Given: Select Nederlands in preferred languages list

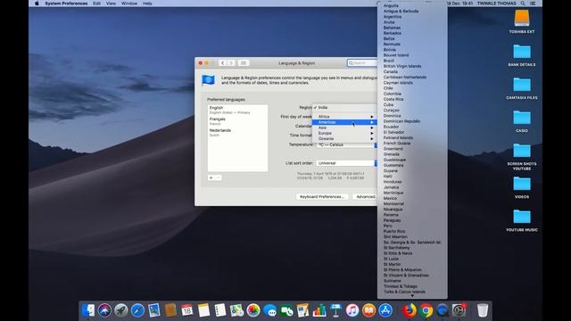Looking at the screenshot, I should click(x=237, y=133).
